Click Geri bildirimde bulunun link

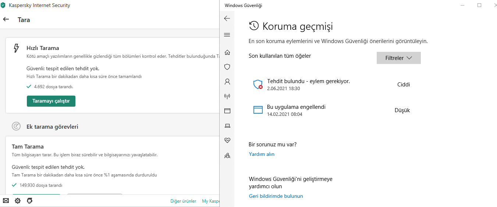276,196
